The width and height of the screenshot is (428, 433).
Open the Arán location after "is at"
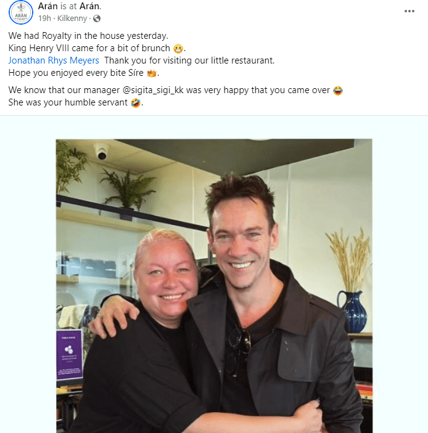[89, 6]
